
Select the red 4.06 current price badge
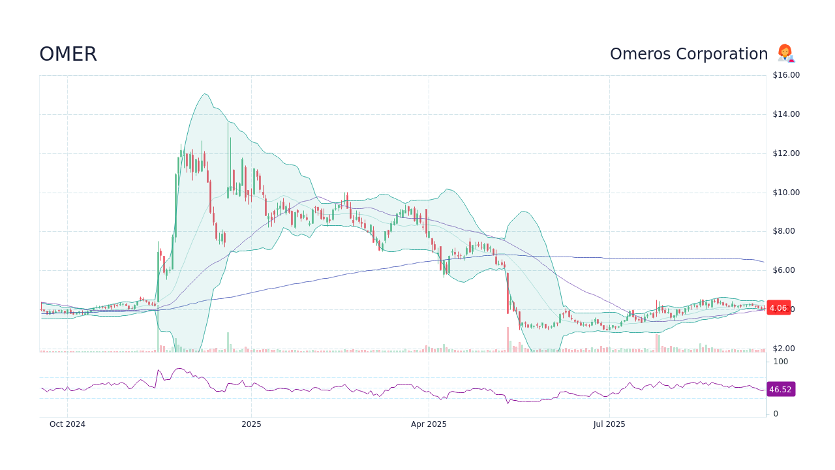tap(779, 307)
